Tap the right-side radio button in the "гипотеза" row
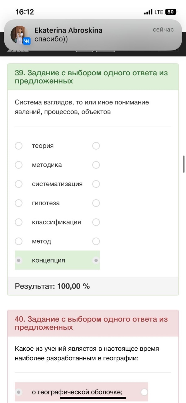Viewport: 186px width, 403px height. 96,203
